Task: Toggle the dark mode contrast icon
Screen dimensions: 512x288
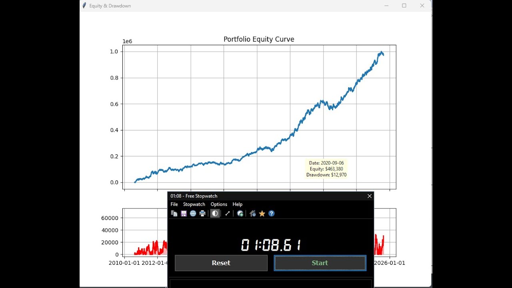Action: coord(215,214)
